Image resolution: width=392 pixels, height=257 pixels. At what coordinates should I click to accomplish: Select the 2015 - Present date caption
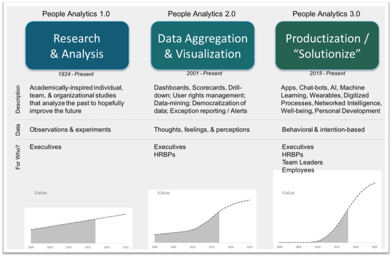tap(327, 73)
